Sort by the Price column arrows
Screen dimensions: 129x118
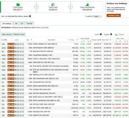[x=77, y=40]
